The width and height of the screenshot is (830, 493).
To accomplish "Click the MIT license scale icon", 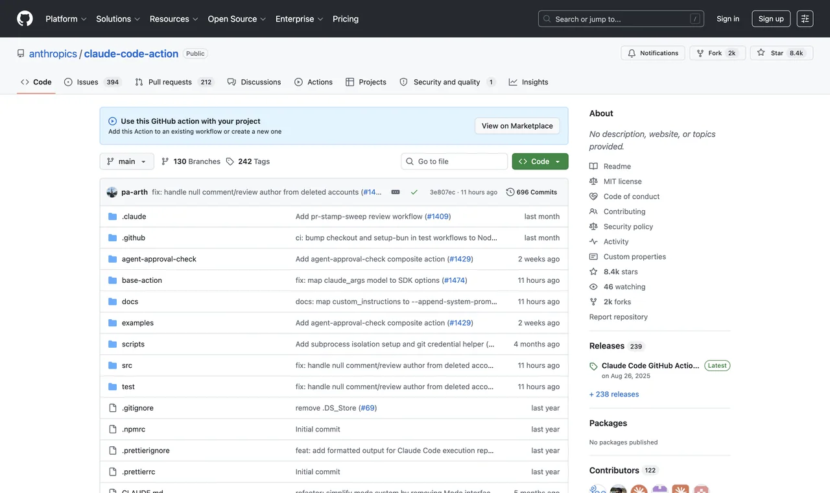I will click(x=593, y=181).
